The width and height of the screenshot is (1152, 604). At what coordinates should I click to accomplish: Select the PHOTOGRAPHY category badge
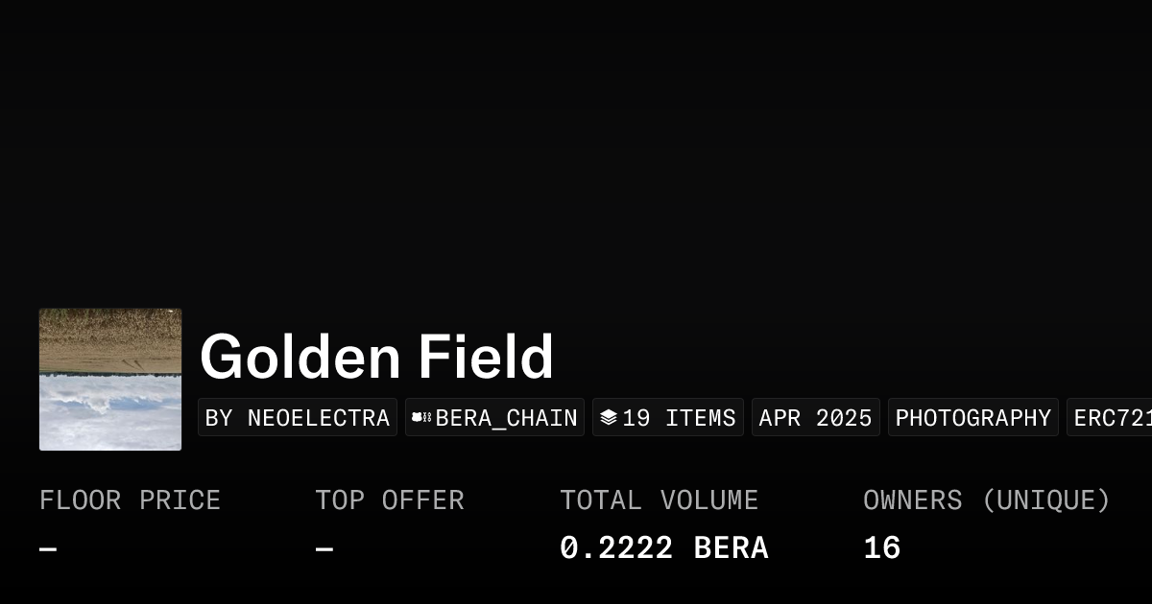972,417
